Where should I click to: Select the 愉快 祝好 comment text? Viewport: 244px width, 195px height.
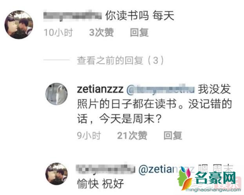coord(100,184)
